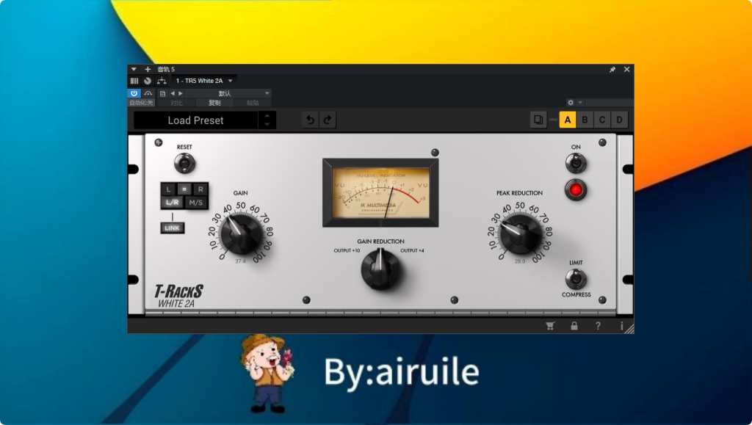Click the sidechain arc icon next to power
Viewport: 752px width, 425px height.
click(148, 93)
